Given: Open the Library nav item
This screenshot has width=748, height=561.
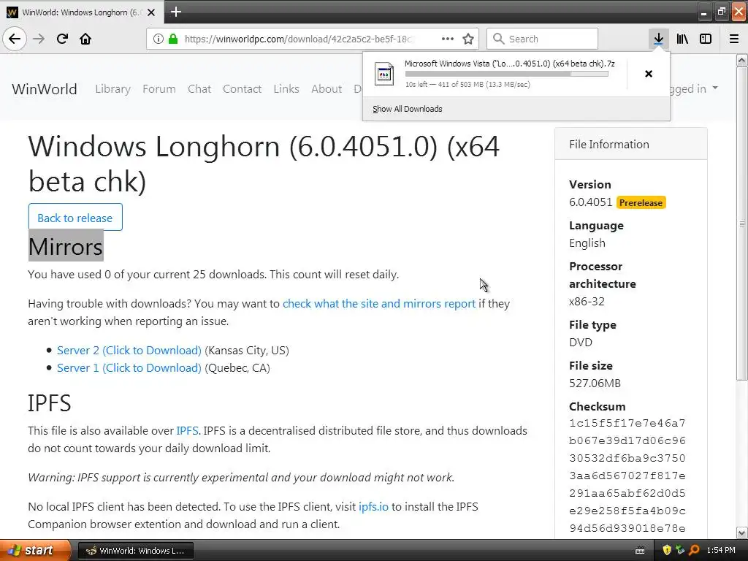Looking at the screenshot, I should (x=112, y=88).
